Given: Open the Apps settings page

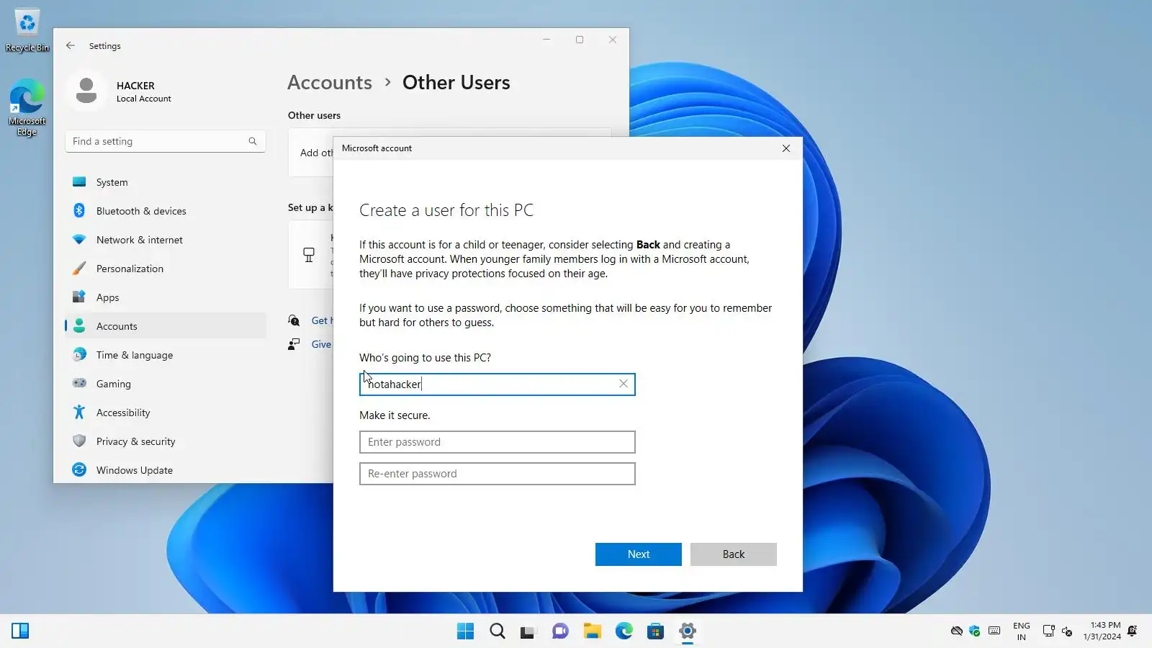Looking at the screenshot, I should (166, 297).
